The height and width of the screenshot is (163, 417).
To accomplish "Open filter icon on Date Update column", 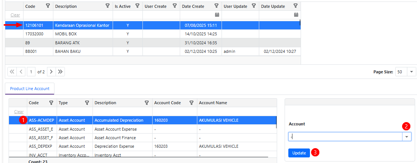I will pyautogui.click(x=295, y=6).
